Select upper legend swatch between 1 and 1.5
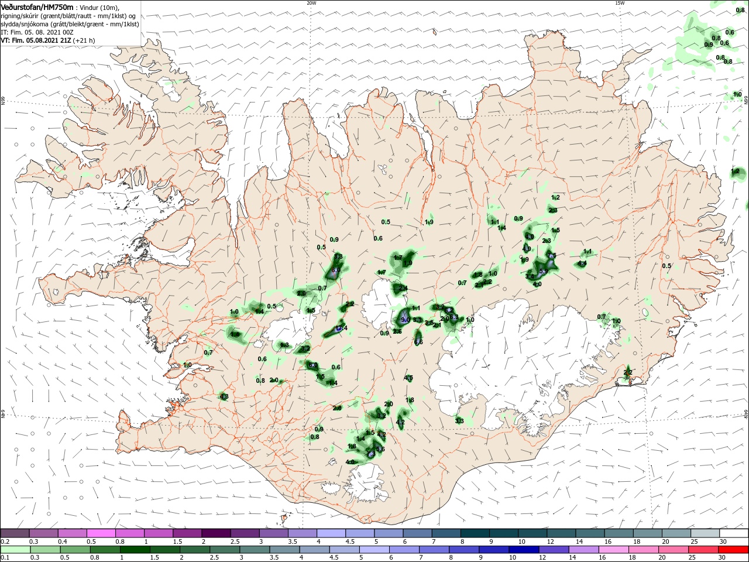This screenshot has width=749, height=562. [159, 533]
